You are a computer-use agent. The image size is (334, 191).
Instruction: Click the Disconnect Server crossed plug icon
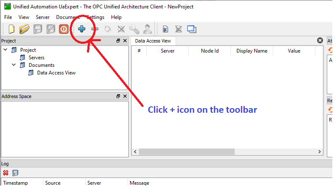tap(121, 29)
